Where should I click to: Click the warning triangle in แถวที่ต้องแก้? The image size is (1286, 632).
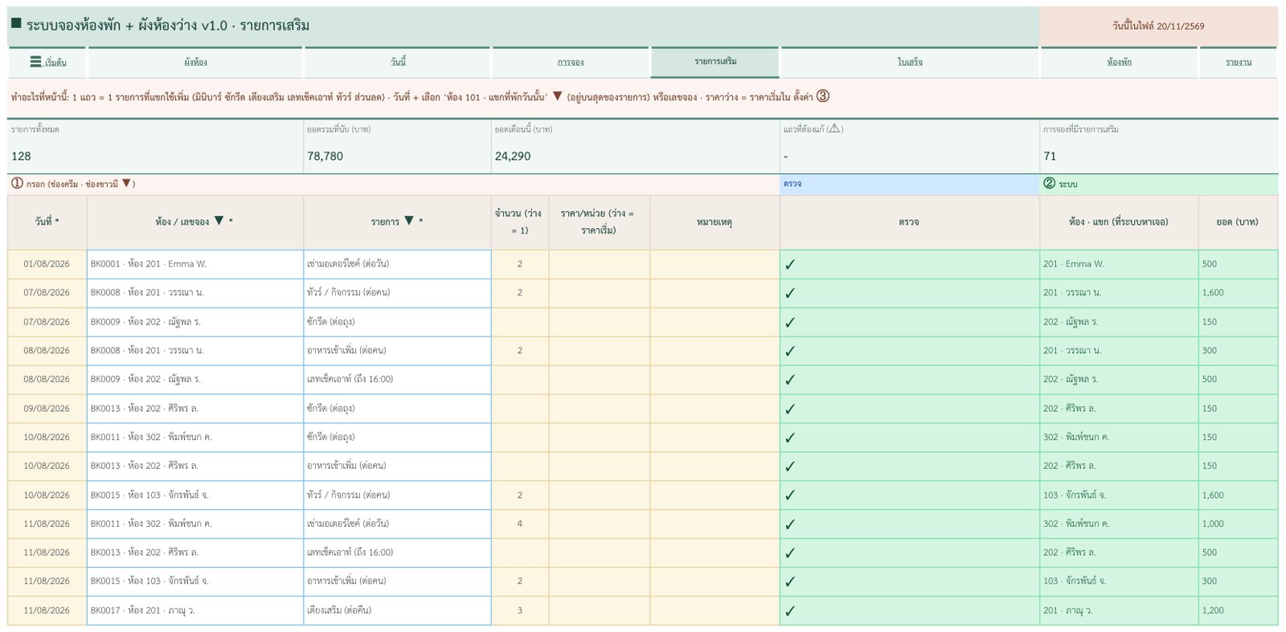click(x=833, y=128)
